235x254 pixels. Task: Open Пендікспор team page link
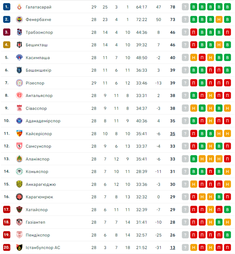pyautogui.click(x=38, y=235)
